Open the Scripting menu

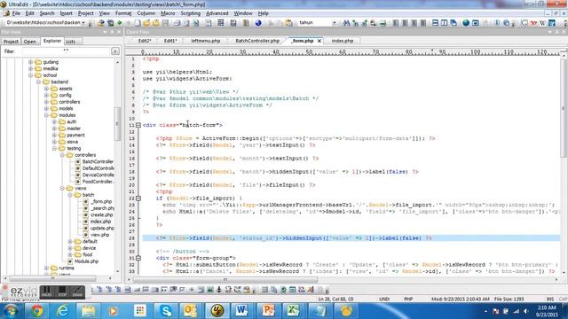[190, 13]
